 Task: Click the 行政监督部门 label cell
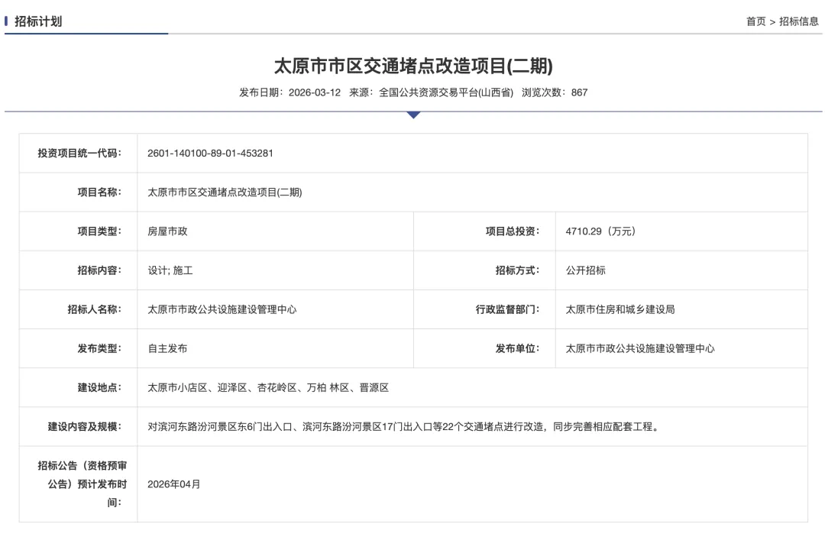coord(484,309)
